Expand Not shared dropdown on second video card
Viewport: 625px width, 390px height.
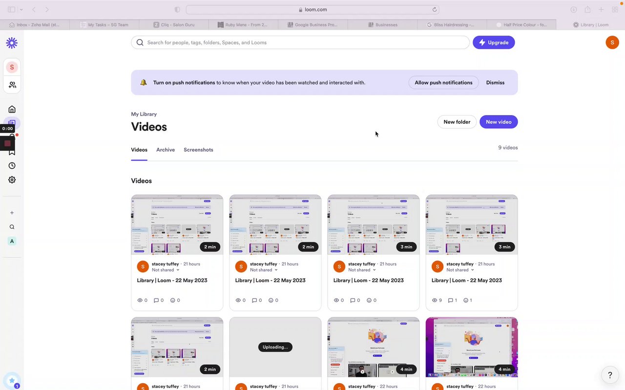(x=264, y=270)
